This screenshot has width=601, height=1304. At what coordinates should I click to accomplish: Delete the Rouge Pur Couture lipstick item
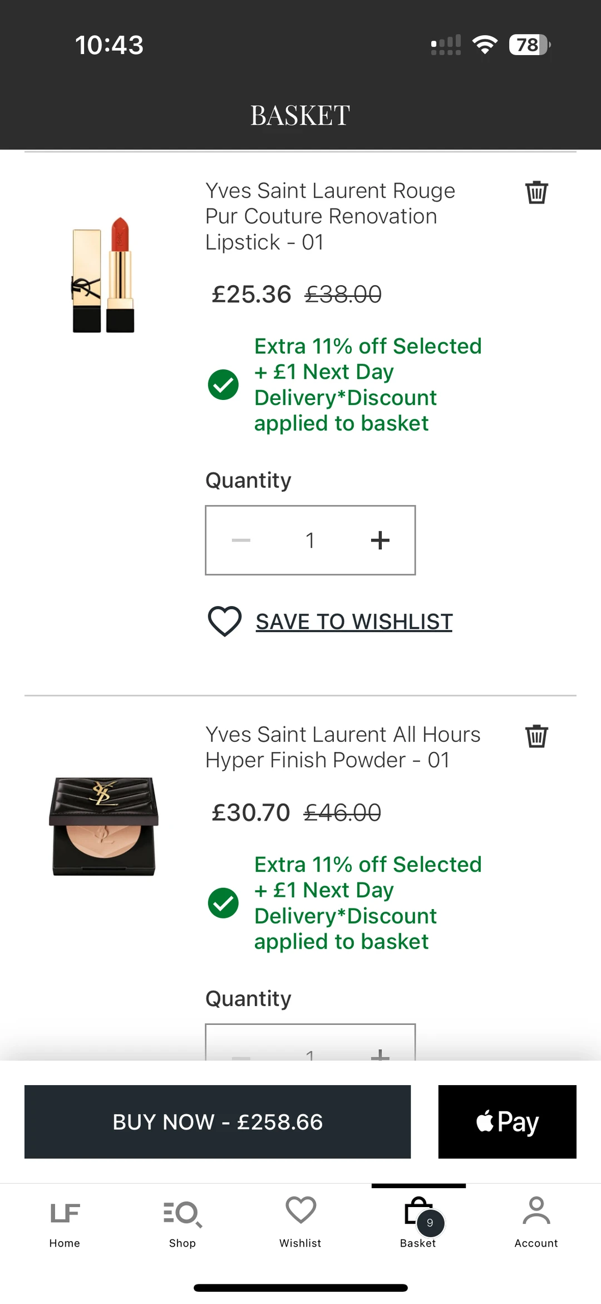tap(536, 192)
